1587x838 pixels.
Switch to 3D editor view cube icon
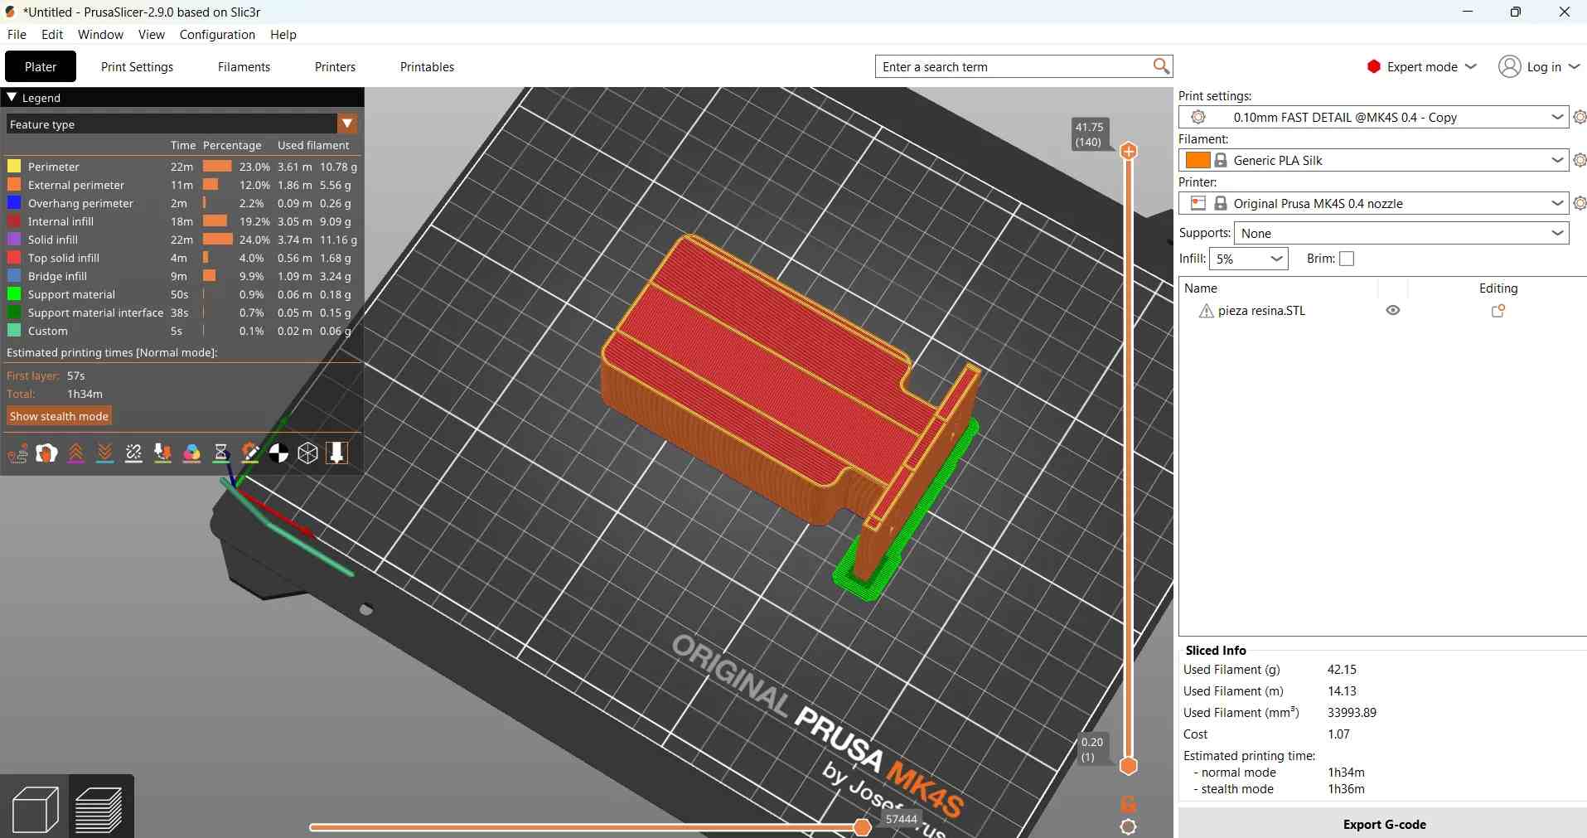point(35,808)
